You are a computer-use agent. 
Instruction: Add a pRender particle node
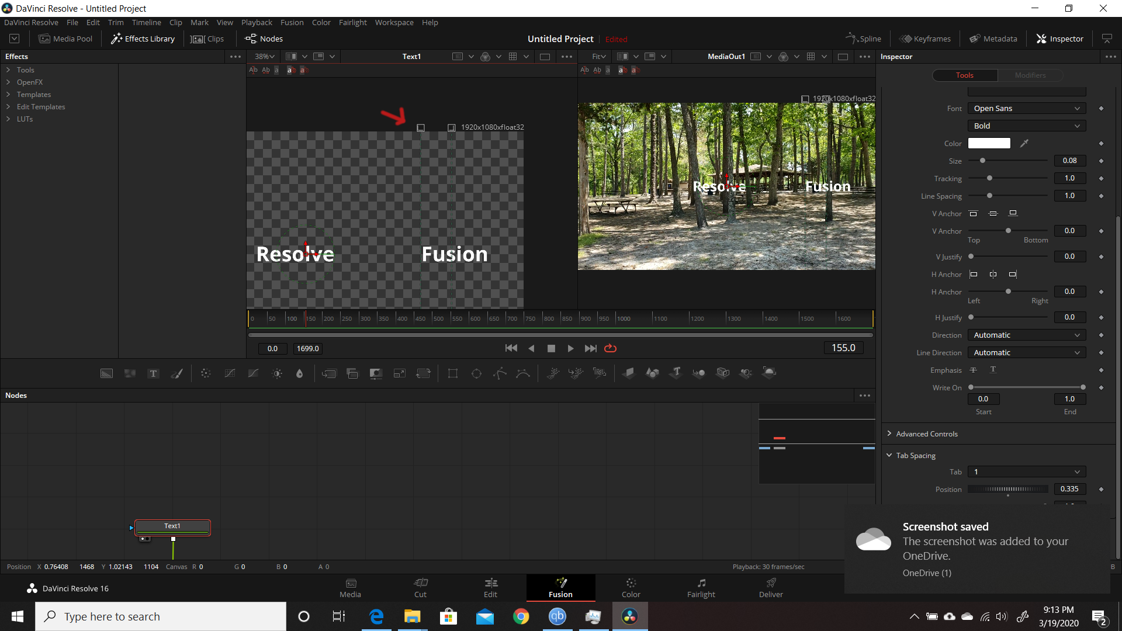pos(600,373)
